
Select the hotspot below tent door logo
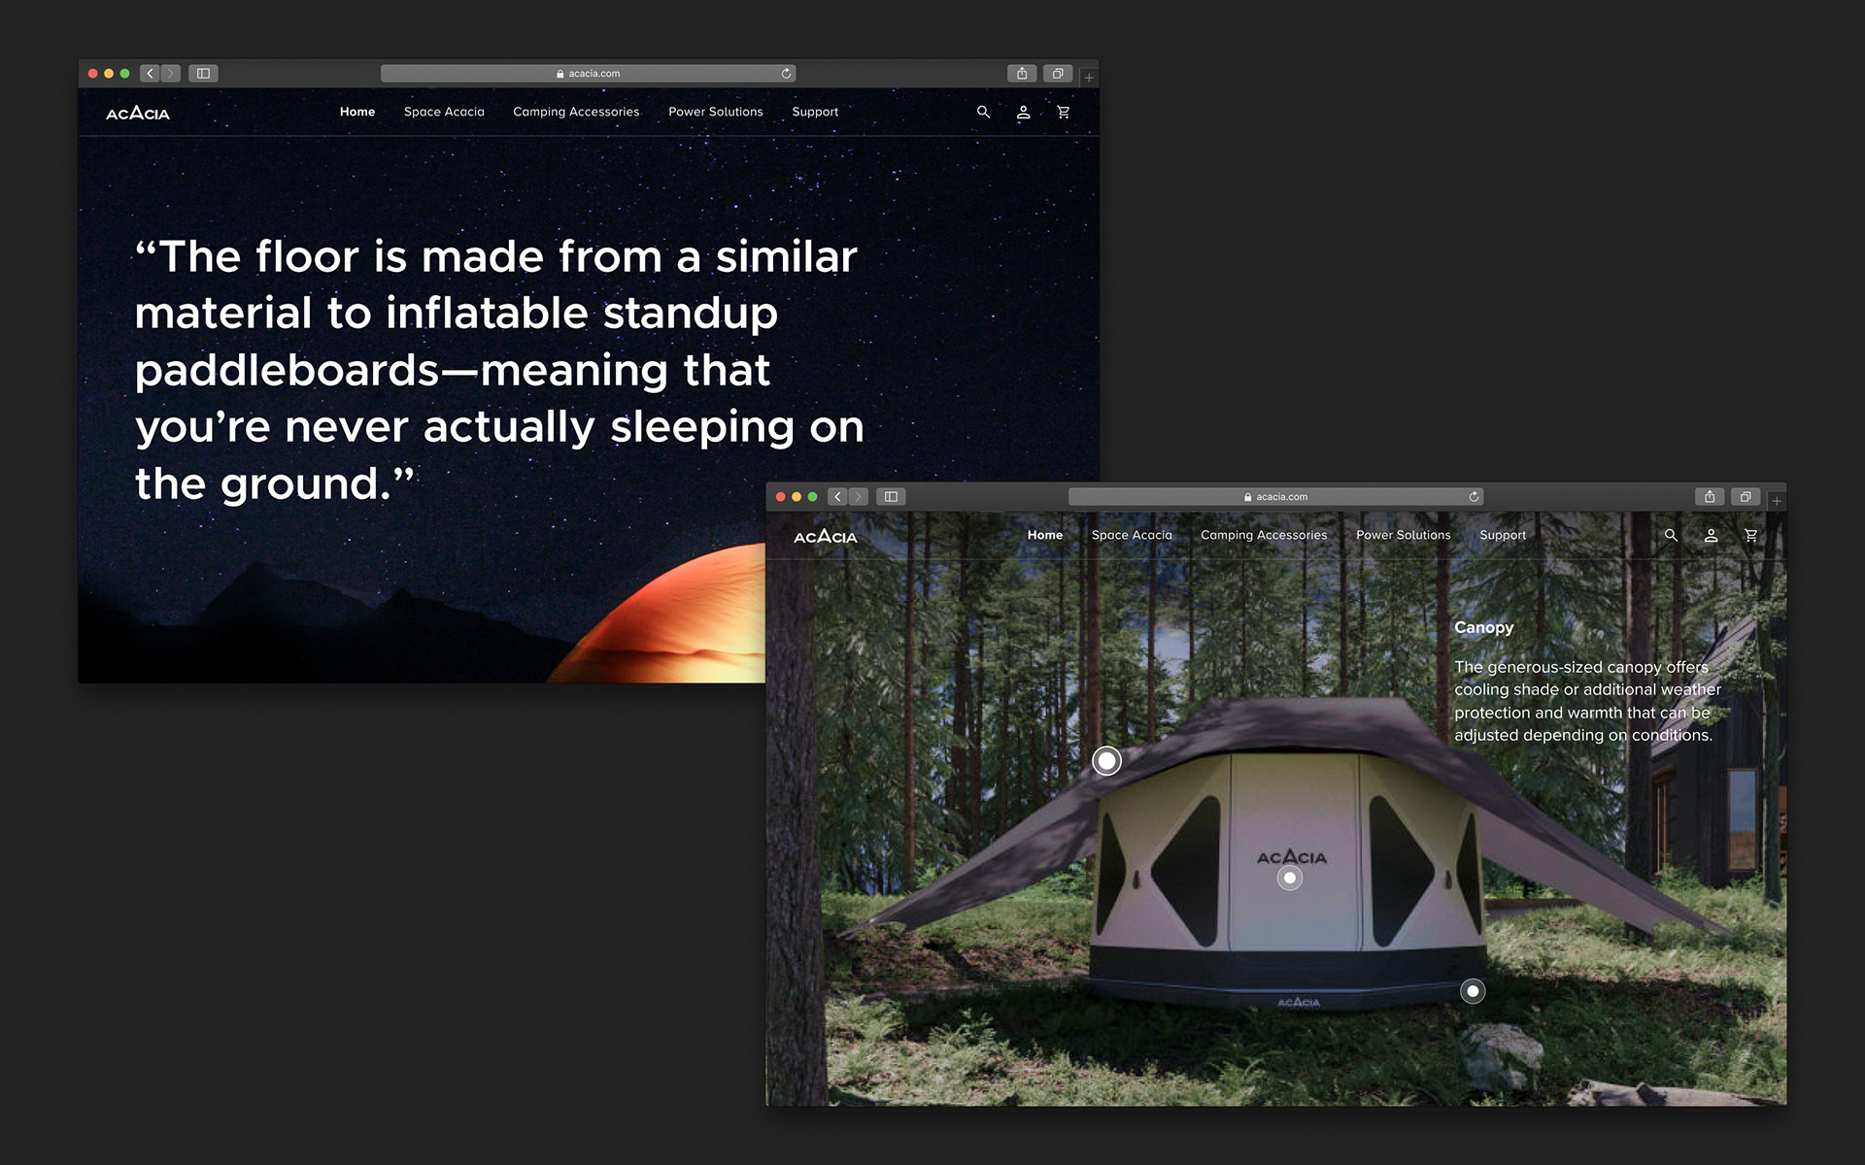(1289, 879)
